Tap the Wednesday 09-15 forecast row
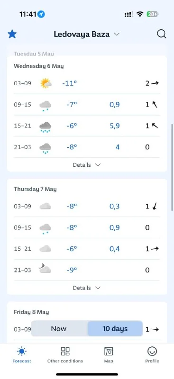 pos(87,105)
